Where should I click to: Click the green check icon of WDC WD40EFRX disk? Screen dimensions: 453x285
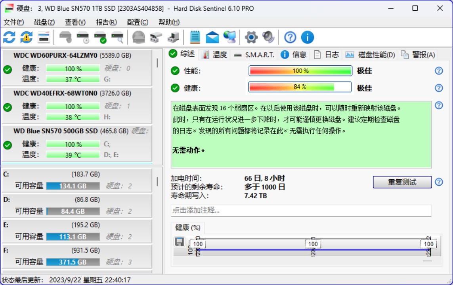tap(8, 107)
